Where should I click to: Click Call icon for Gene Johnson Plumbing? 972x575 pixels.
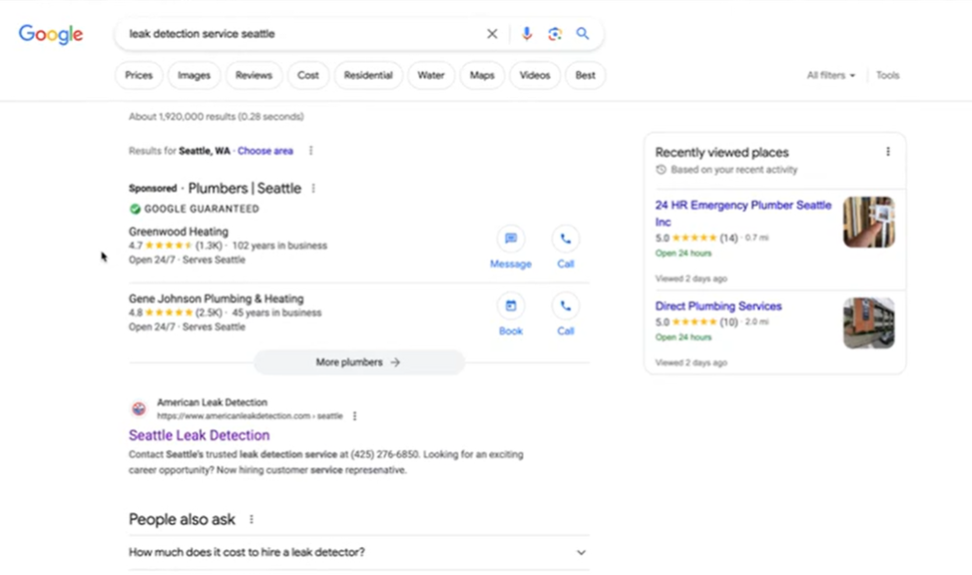tap(565, 306)
